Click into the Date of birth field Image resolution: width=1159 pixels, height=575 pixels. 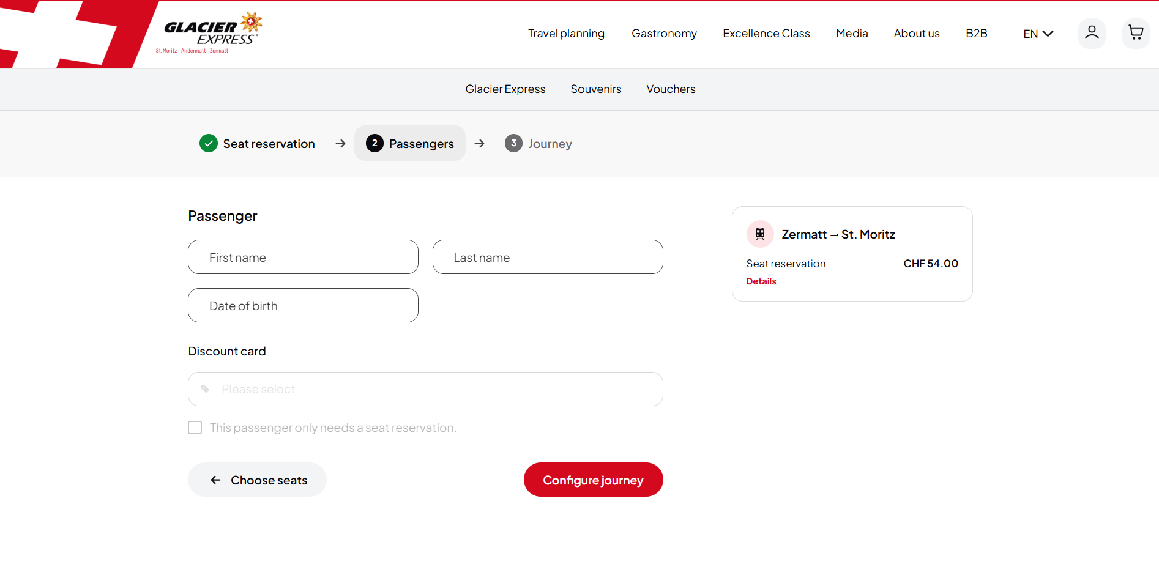click(x=303, y=305)
